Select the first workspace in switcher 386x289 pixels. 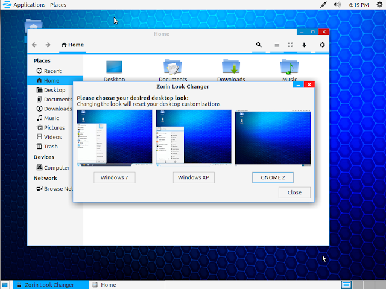tap(346, 285)
